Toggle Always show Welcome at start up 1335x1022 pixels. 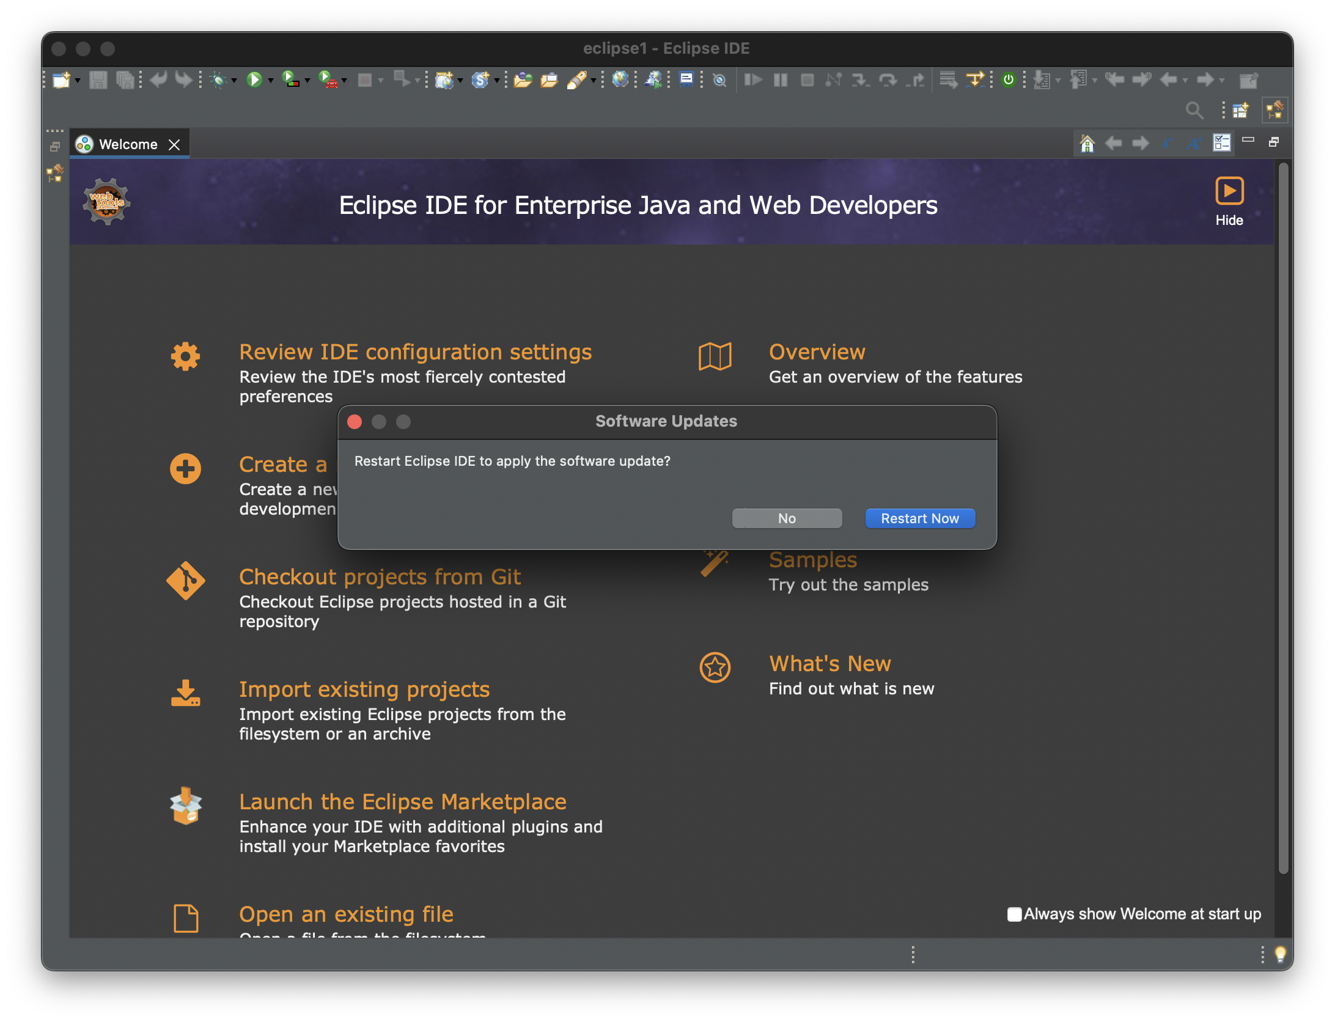(x=1014, y=914)
